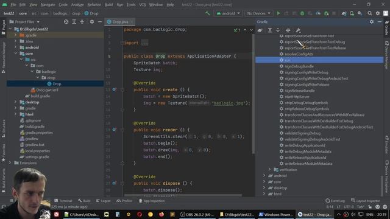Expand the html folder in Project tree
Viewport: 390px width, 219px height.
coord(15,114)
